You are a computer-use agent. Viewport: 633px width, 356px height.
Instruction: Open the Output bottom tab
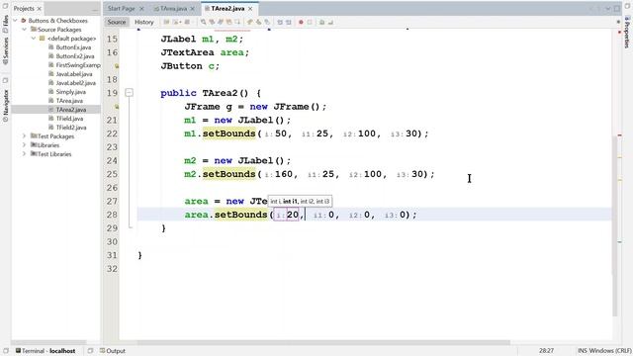(x=113, y=351)
